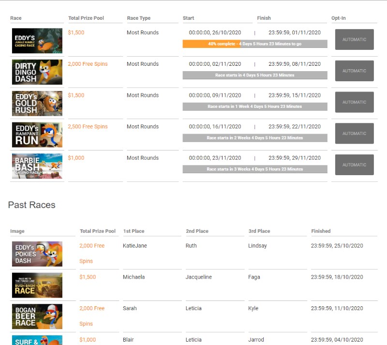Click finished time 23:59:59, 18/10/2020
387x345 pixels.
tap(337, 277)
